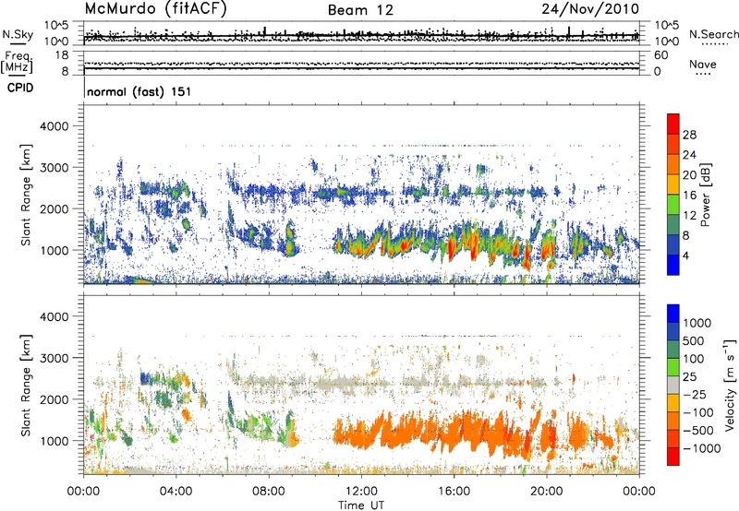The height and width of the screenshot is (511, 739).
Task: Pick the light green 12–16 dB power segment
Action: pyautogui.click(x=673, y=204)
